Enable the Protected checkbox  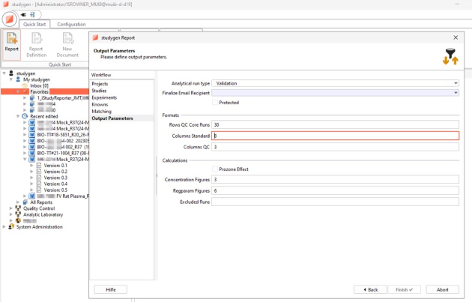point(215,102)
